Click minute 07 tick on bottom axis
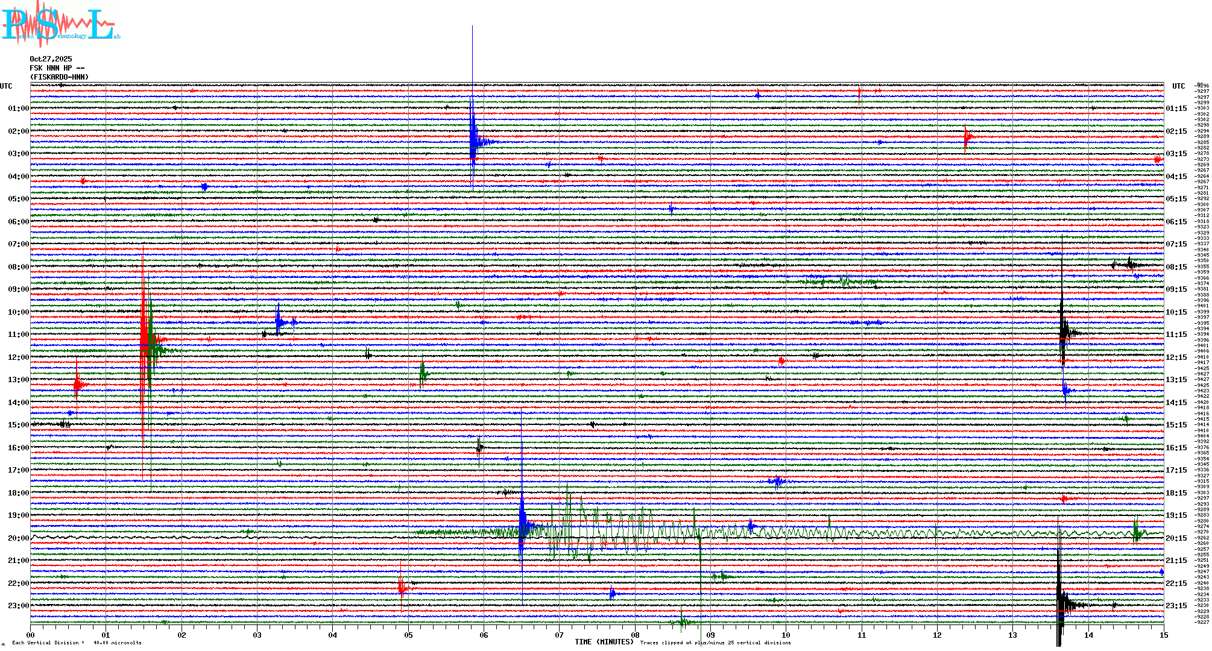Viewport: 1212px width, 651px height. [x=560, y=635]
